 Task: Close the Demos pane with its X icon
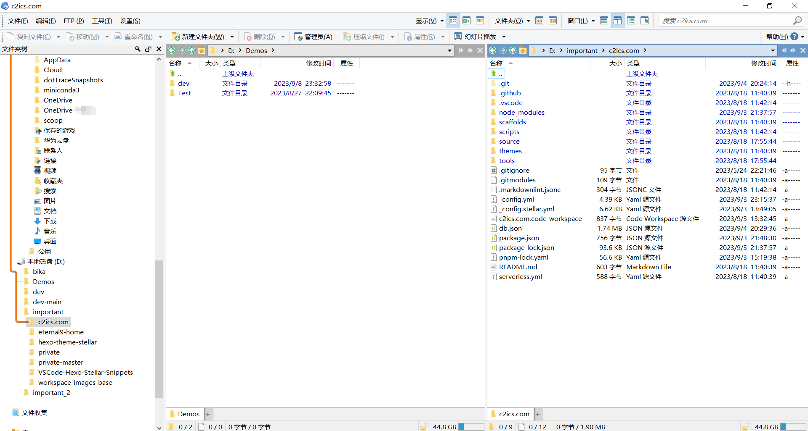click(480, 50)
